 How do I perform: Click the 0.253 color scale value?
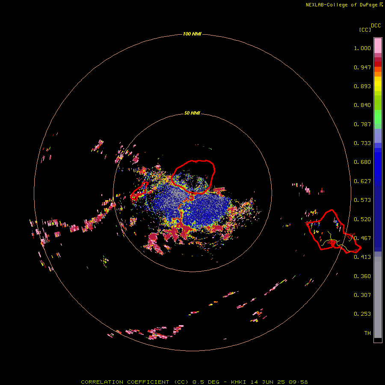click(362, 314)
